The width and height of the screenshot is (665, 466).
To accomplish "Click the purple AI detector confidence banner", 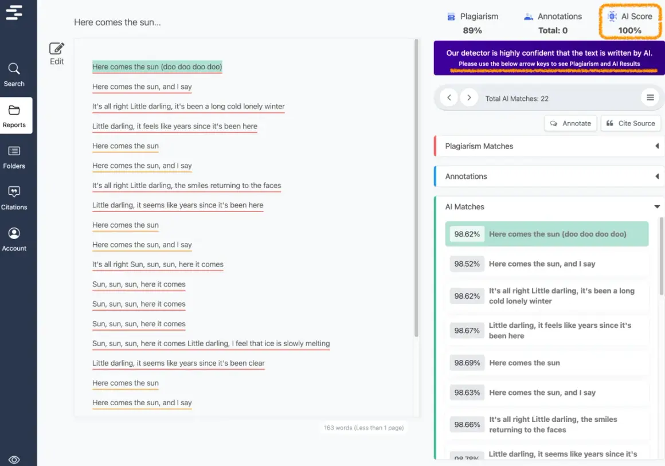I will click(549, 58).
